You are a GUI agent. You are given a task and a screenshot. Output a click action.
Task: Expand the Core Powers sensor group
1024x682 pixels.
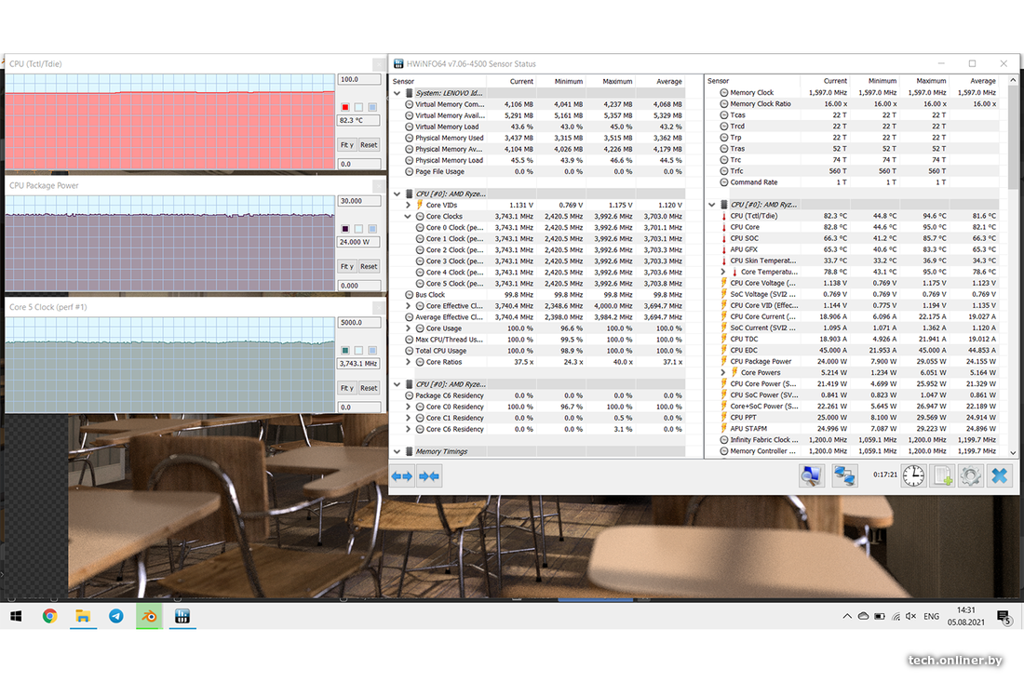click(723, 372)
